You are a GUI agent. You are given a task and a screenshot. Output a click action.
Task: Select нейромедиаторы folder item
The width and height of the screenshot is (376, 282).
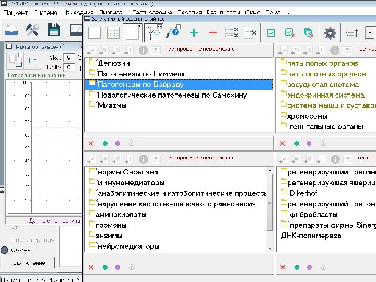128,246
